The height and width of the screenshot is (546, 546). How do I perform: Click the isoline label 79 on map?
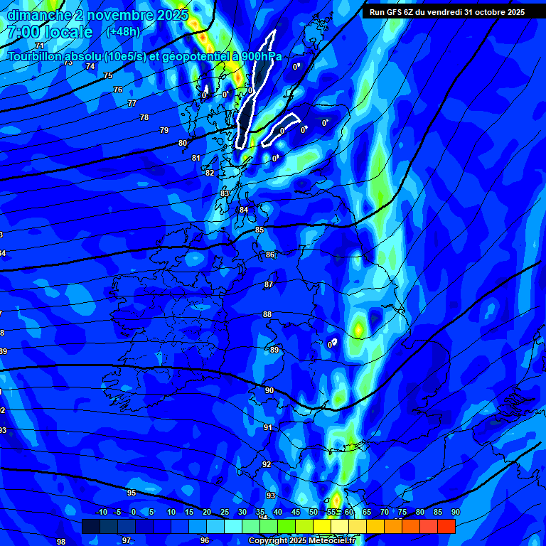click(164, 130)
